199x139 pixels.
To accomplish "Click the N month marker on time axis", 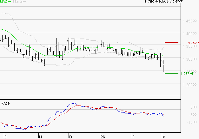I will pos(41,137).
